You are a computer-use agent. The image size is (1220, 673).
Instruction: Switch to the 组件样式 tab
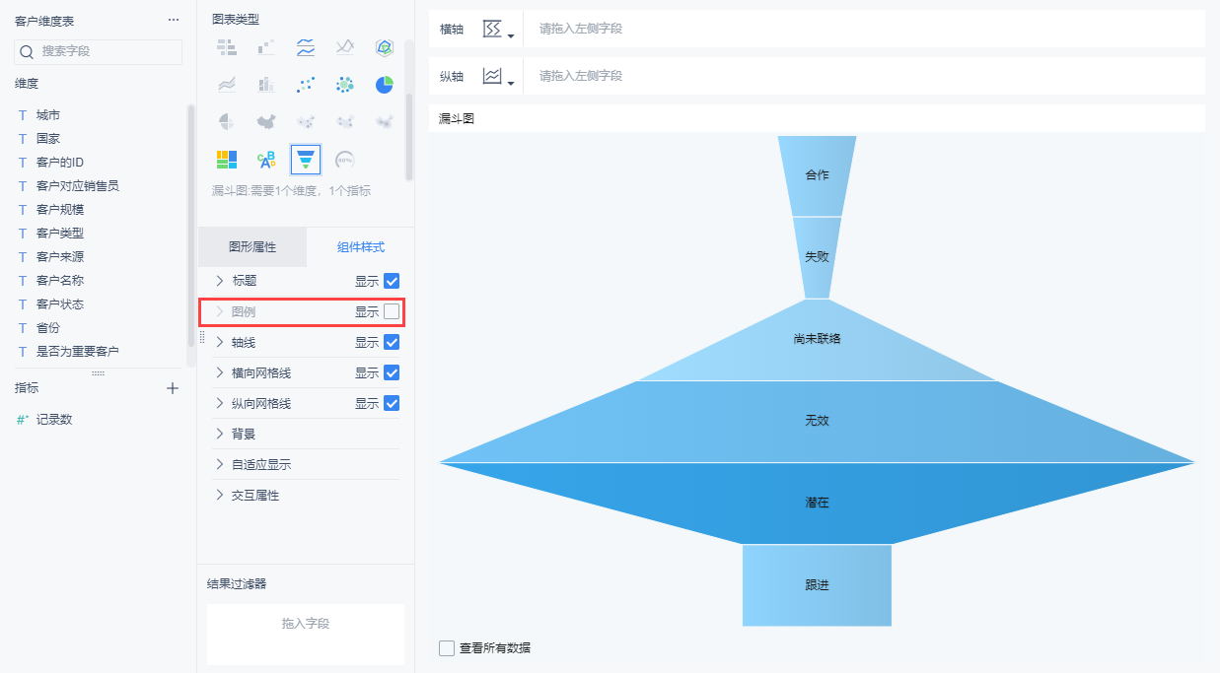pyautogui.click(x=361, y=247)
